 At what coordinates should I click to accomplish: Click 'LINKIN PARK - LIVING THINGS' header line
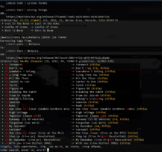click(x=26, y=3)
